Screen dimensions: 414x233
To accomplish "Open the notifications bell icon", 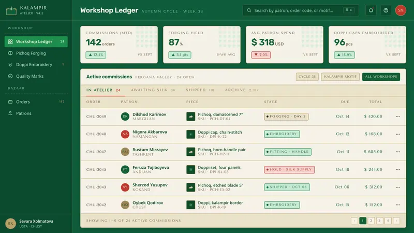I will [x=371, y=10].
